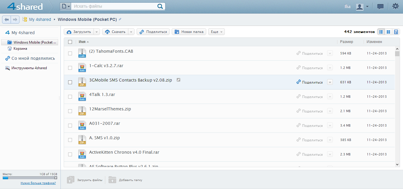Check the 12MarselThemes.zip checkbox
This screenshot has height=189, width=403.
pos(70,111)
